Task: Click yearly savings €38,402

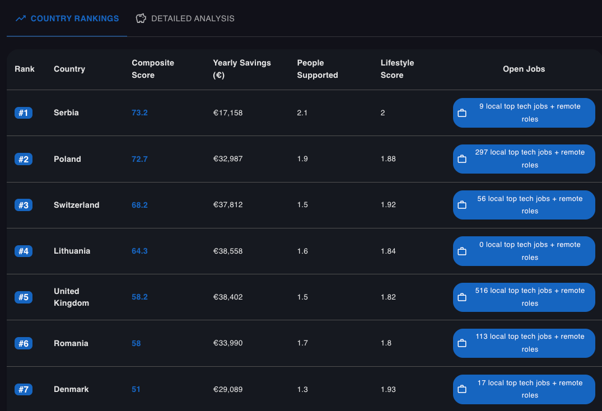Action: click(x=228, y=297)
